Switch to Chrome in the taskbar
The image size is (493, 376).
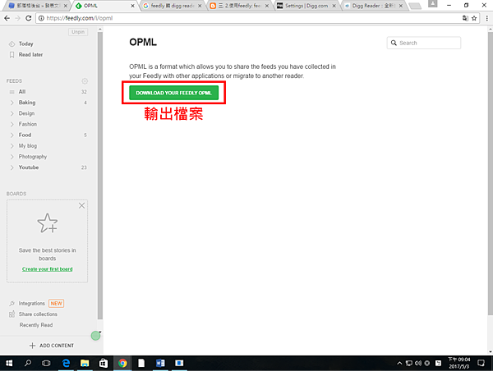click(x=122, y=364)
